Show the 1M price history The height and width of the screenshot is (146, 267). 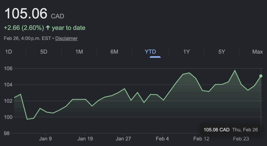pyautogui.click(x=79, y=52)
